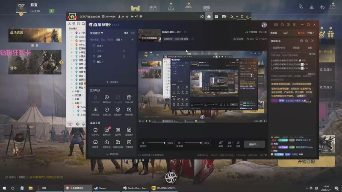Expand 更多功能 more tools
342x192 pixels.
pyautogui.click(x=112, y=154)
